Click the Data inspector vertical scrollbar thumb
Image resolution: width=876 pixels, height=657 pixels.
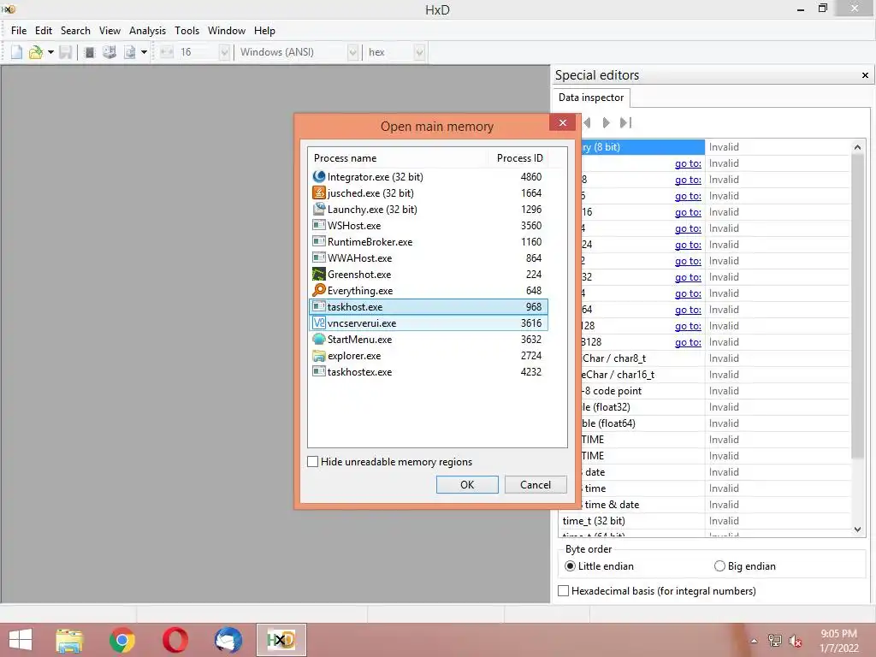point(857,307)
